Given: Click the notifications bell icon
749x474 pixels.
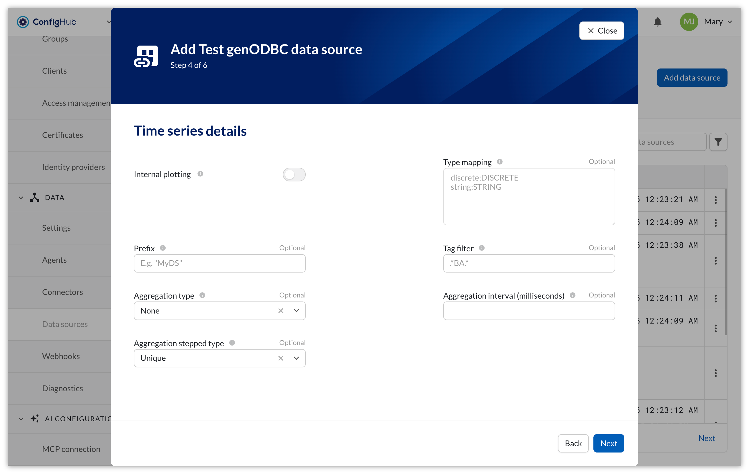Looking at the screenshot, I should pyautogui.click(x=657, y=22).
